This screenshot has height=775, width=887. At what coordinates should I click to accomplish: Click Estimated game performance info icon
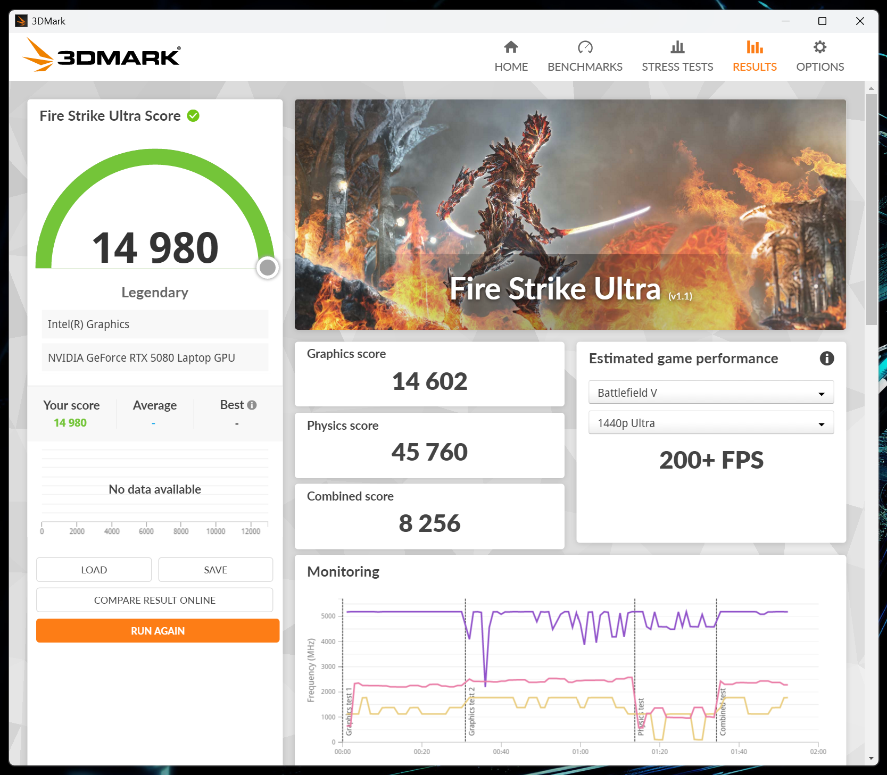point(826,359)
